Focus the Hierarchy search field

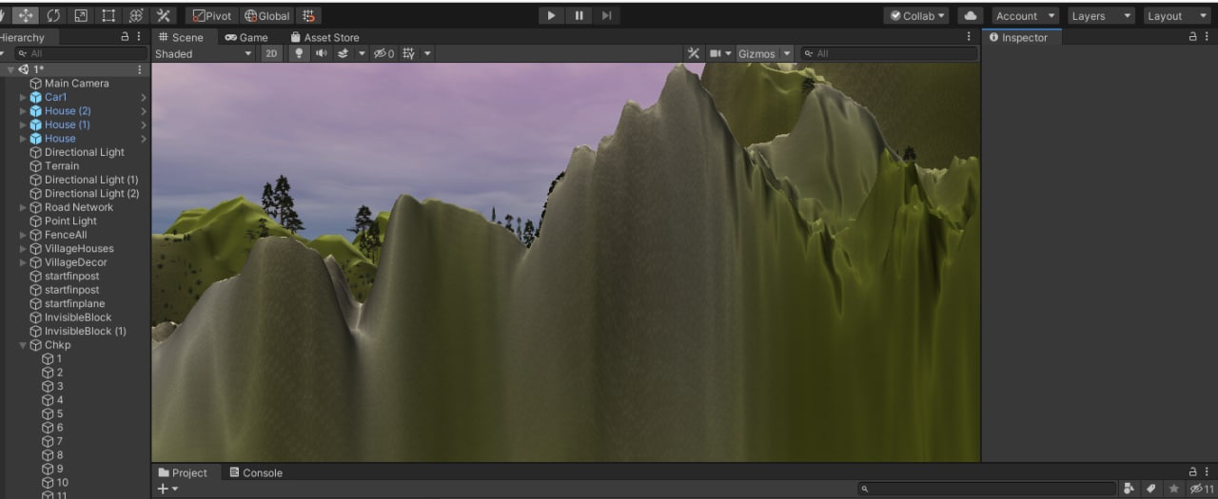coord(79,53)
